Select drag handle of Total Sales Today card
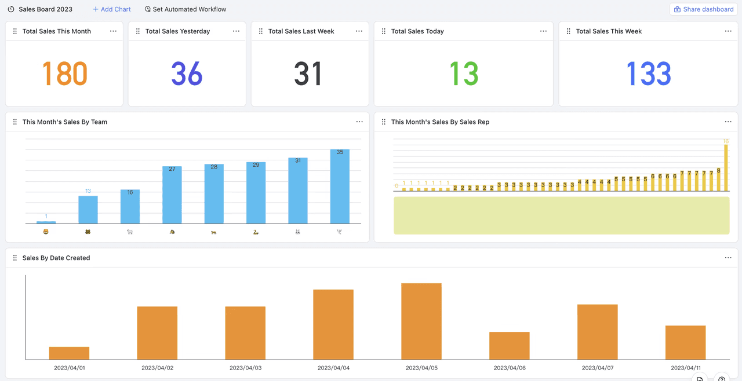Screen dimensions: 742x381 tap(384, 31)
